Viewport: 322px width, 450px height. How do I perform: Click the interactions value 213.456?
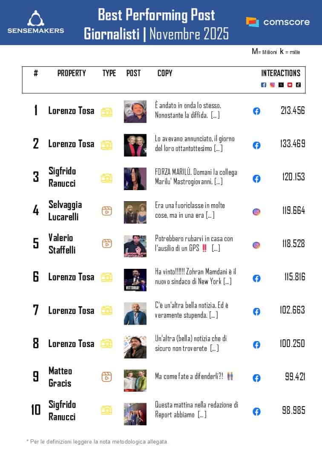pos(293,111)
